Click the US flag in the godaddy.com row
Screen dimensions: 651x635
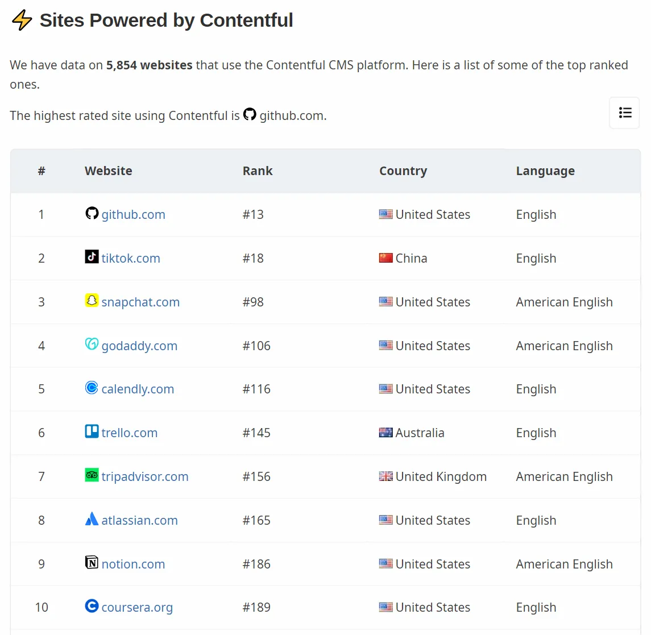[x=385, y=345]
